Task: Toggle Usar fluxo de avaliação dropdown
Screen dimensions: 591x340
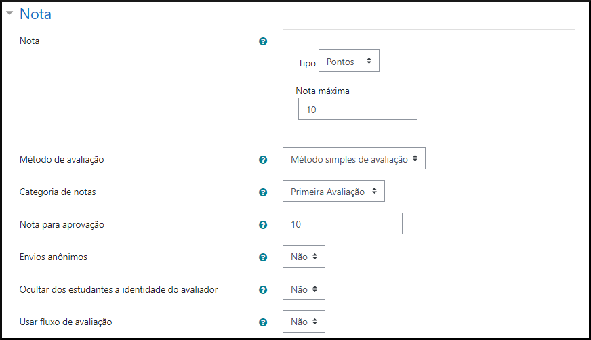Action: pyautogui.click(x=304, y=322)
